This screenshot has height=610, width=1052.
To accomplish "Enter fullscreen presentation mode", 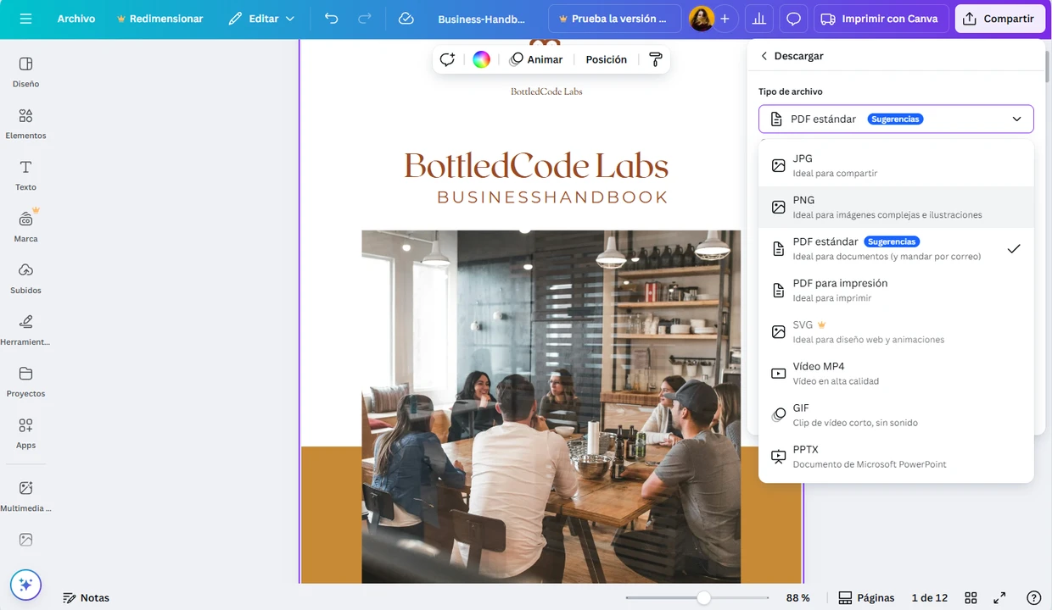I will (999, 597).
